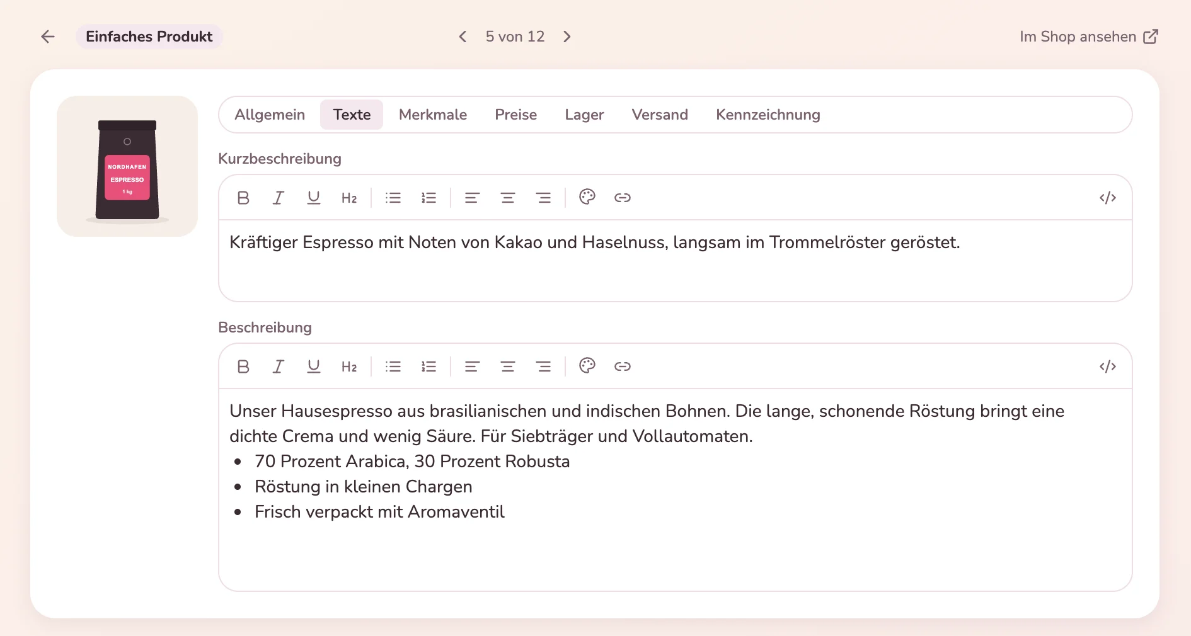The image size is (1191, 636).
Task: Toggle bold in Kurzbeschreibung toolbar
Action: (243, 198)
